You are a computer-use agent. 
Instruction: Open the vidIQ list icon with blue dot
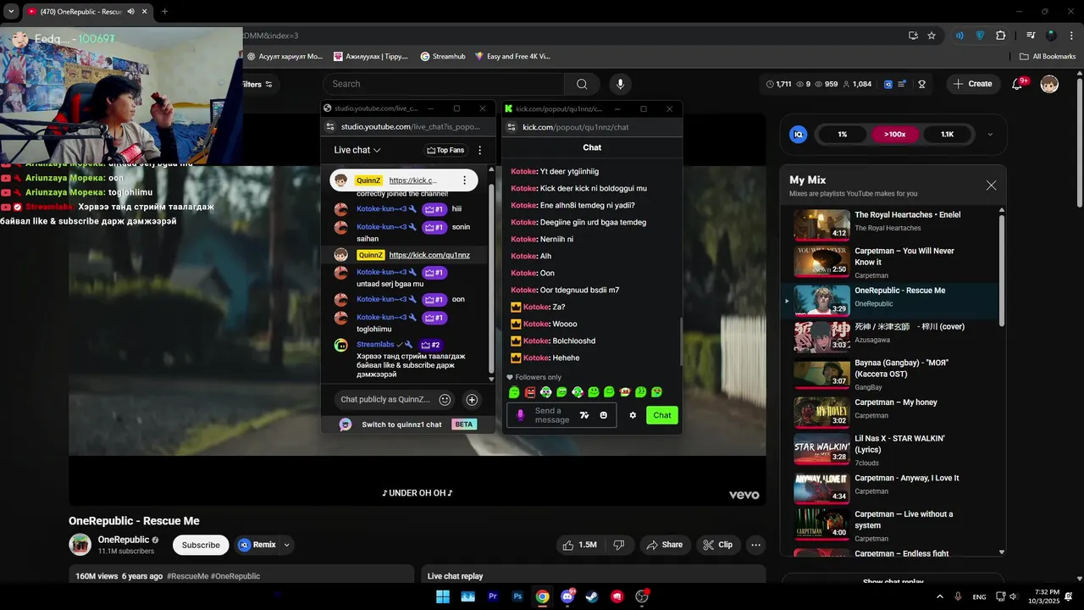(903, 84)
